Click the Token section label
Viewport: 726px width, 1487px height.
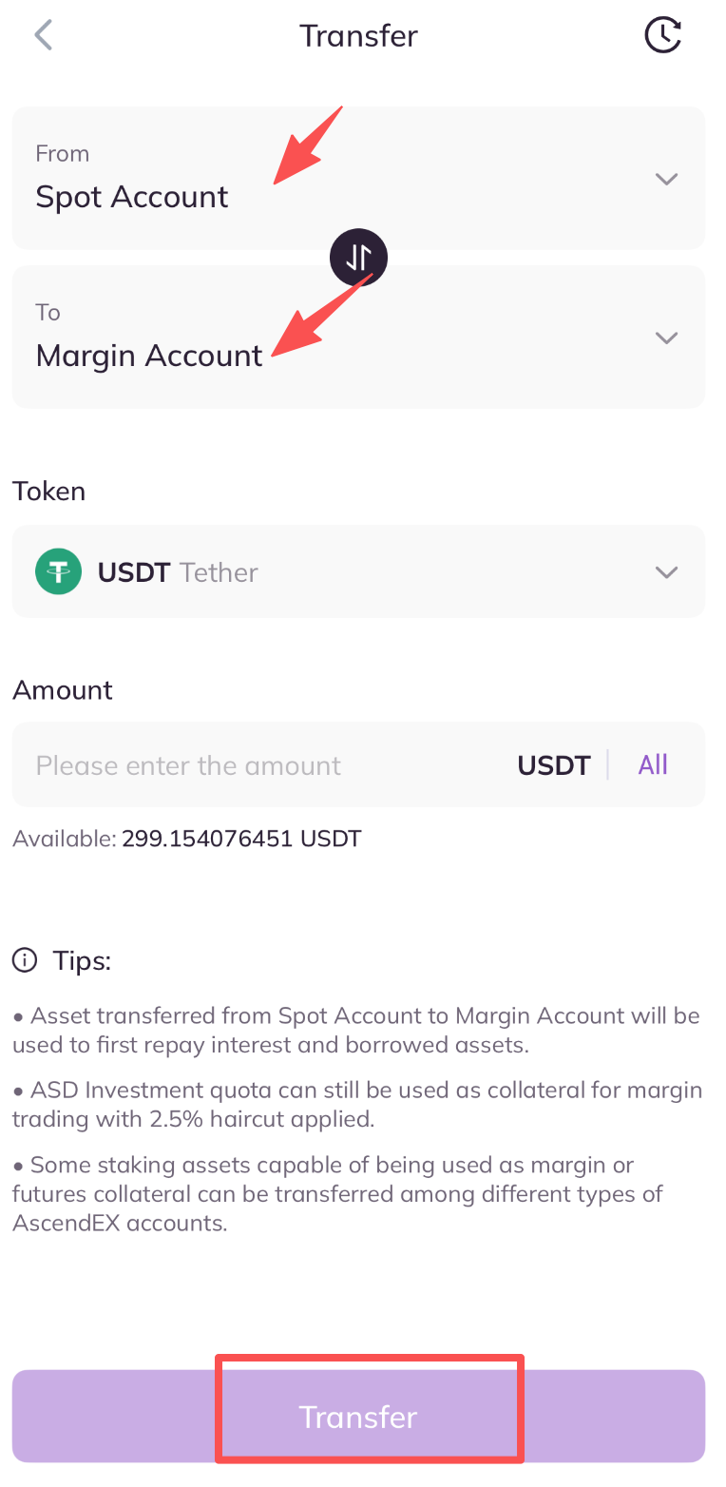(x=49, y=492)
